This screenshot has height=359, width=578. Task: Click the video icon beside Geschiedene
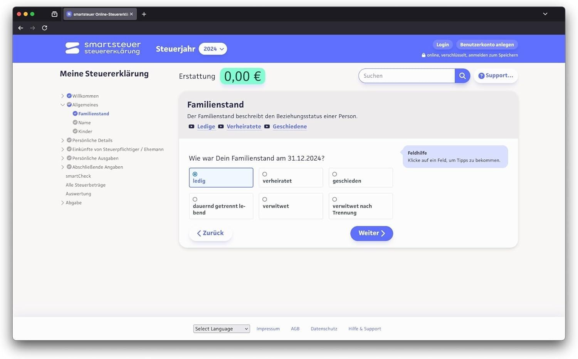[x=267, y=126]
